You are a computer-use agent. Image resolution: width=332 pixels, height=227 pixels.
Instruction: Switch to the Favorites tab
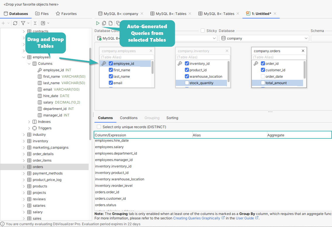pyautogui.click(x=66, y=13)
